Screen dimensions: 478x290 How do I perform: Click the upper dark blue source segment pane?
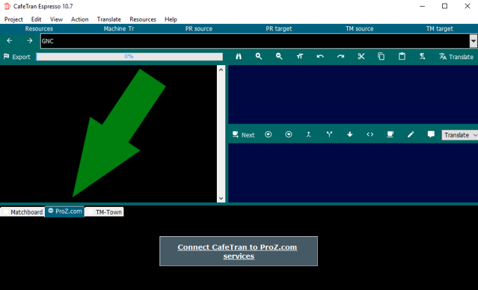[x=353, y=94]
